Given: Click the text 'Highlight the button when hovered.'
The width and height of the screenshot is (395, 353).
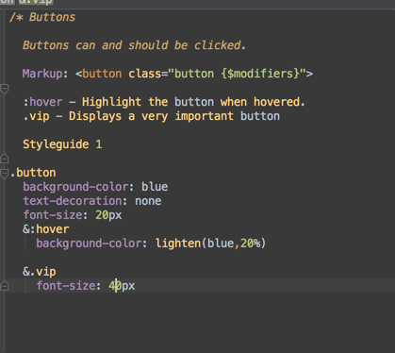Looking at the screenshot, I should [x=193, y=102].
